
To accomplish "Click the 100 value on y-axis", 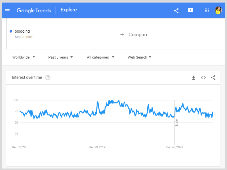I will click(16, 100).
